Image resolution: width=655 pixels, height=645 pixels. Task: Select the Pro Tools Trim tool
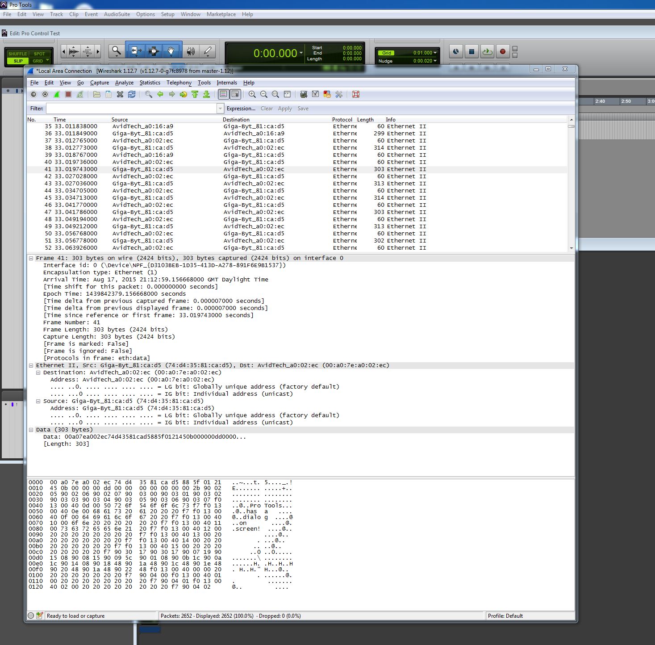click(x=136, y=51)
